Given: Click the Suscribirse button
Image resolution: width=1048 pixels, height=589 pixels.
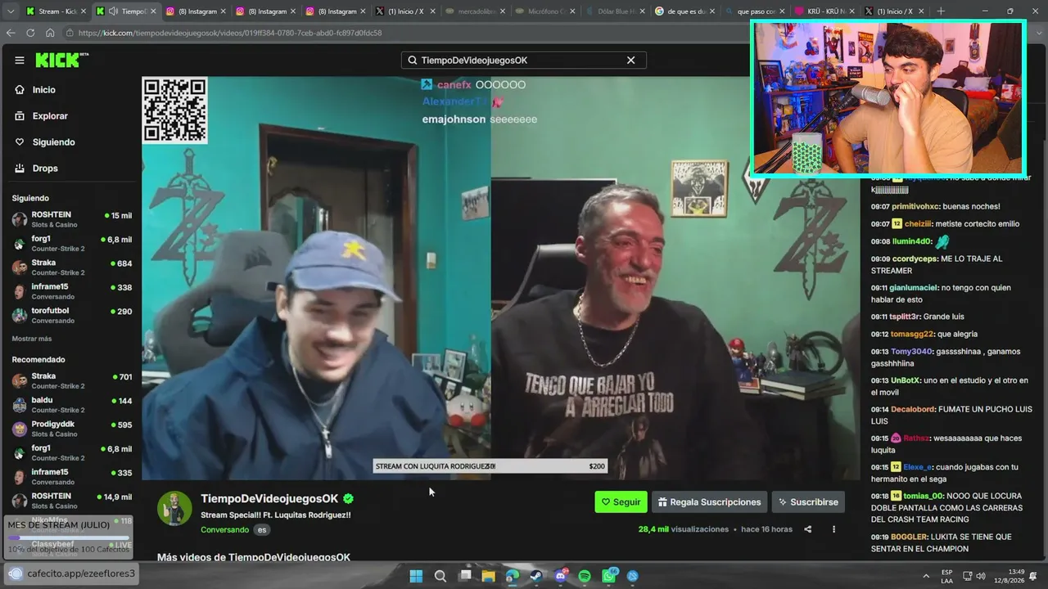Looking at the screenshot, I should [x=808, y=502].
